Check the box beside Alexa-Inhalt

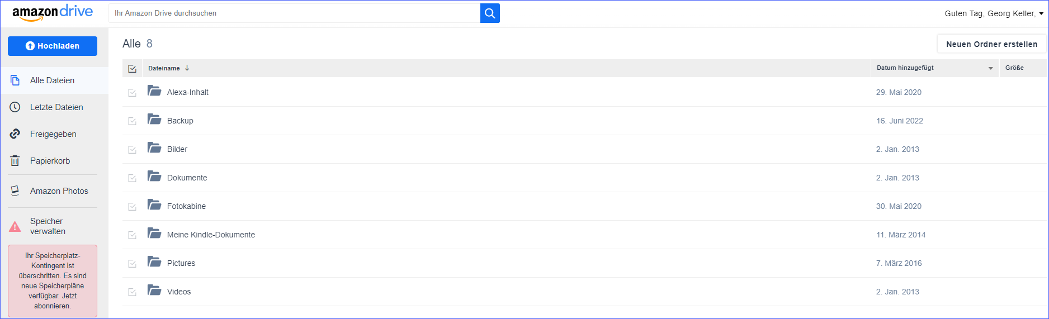133,93
